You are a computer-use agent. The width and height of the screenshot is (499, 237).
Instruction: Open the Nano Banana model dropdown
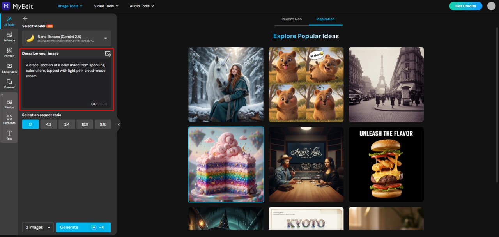[66, 39]
